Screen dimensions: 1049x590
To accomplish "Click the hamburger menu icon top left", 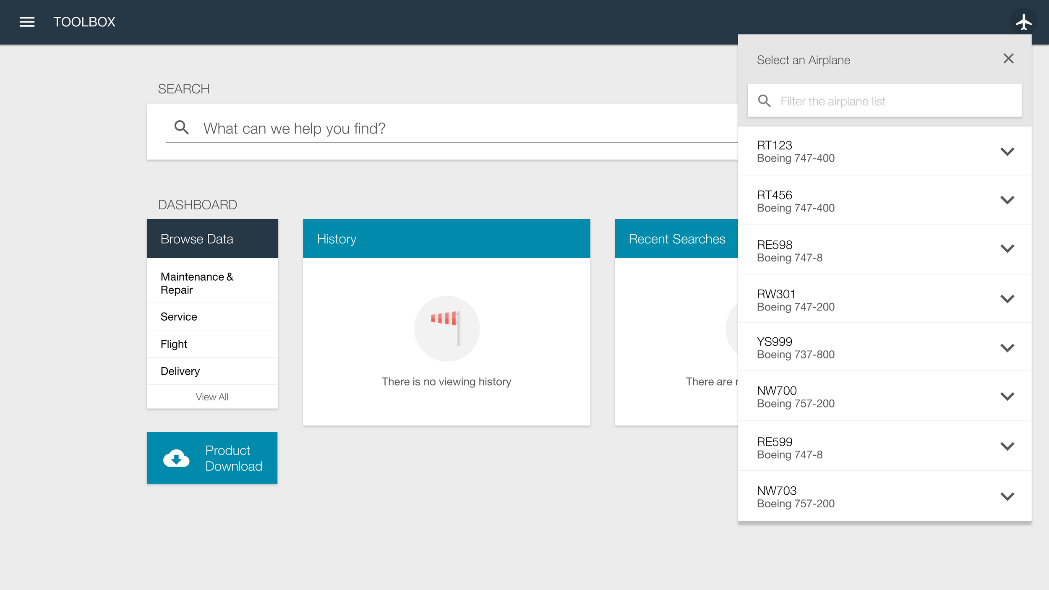I will point(27,22).
